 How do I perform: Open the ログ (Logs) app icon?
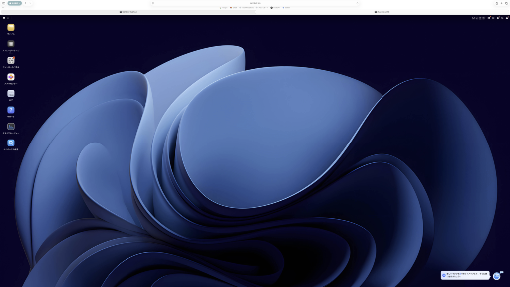pos(11,94)
